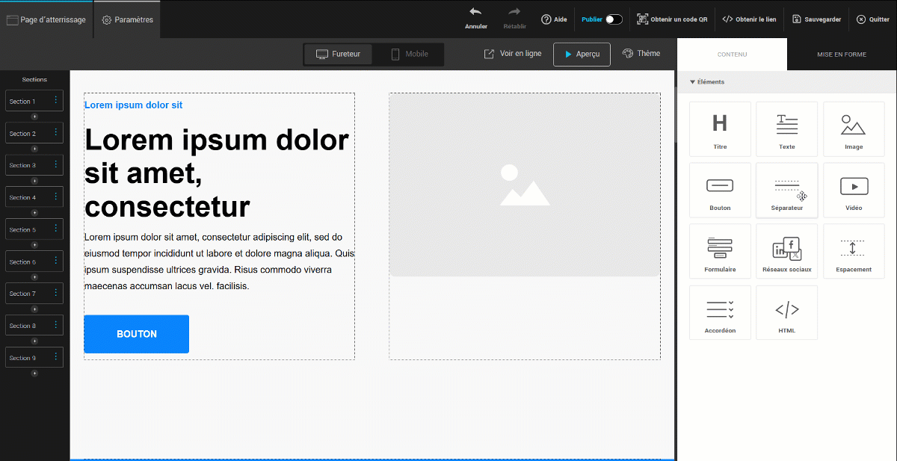Choose the Accordéon element icon
Screen dimensions: 897x461
pyautogui.click(x=719, y=309)
